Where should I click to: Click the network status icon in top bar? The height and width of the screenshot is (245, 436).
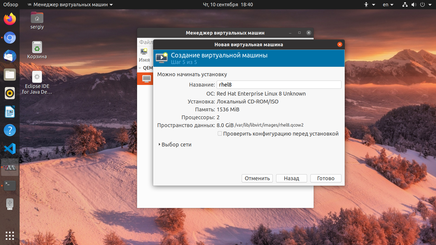pos(405,5)
